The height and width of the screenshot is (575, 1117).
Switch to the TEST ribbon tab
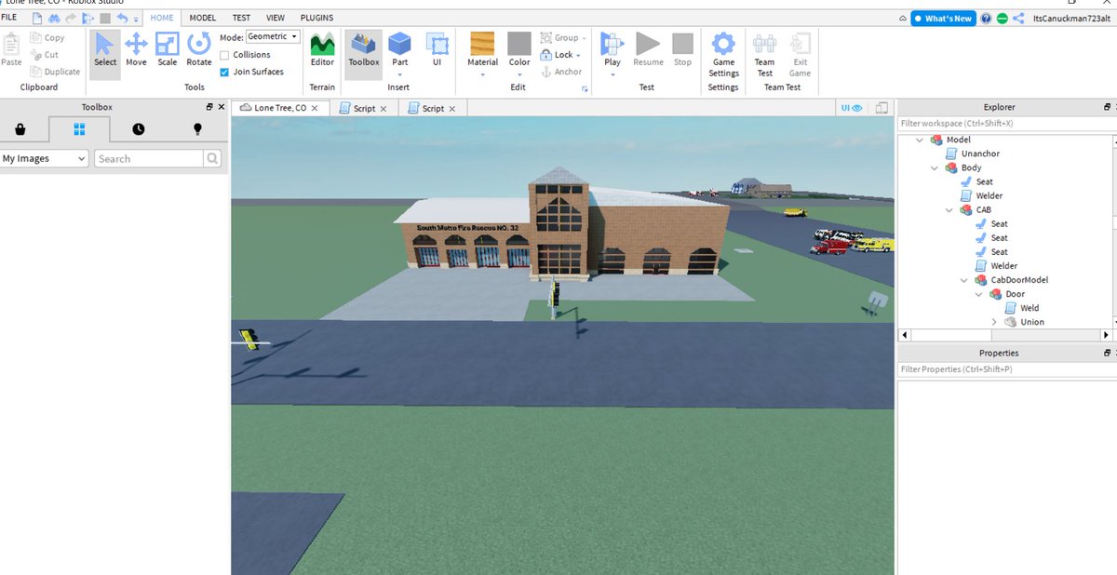tap(241, 18)
